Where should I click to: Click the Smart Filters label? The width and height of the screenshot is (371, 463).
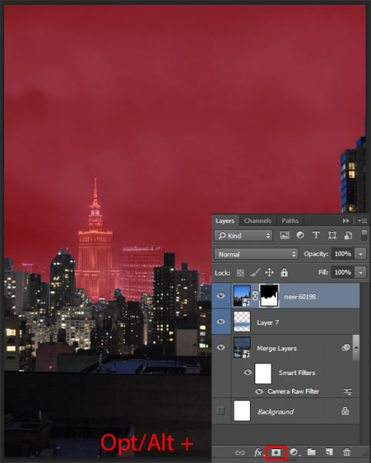(x=297, y=373)
